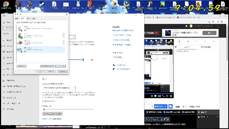Click the reload icon in player controls
The image size is (229, 129).
(167, 96)
